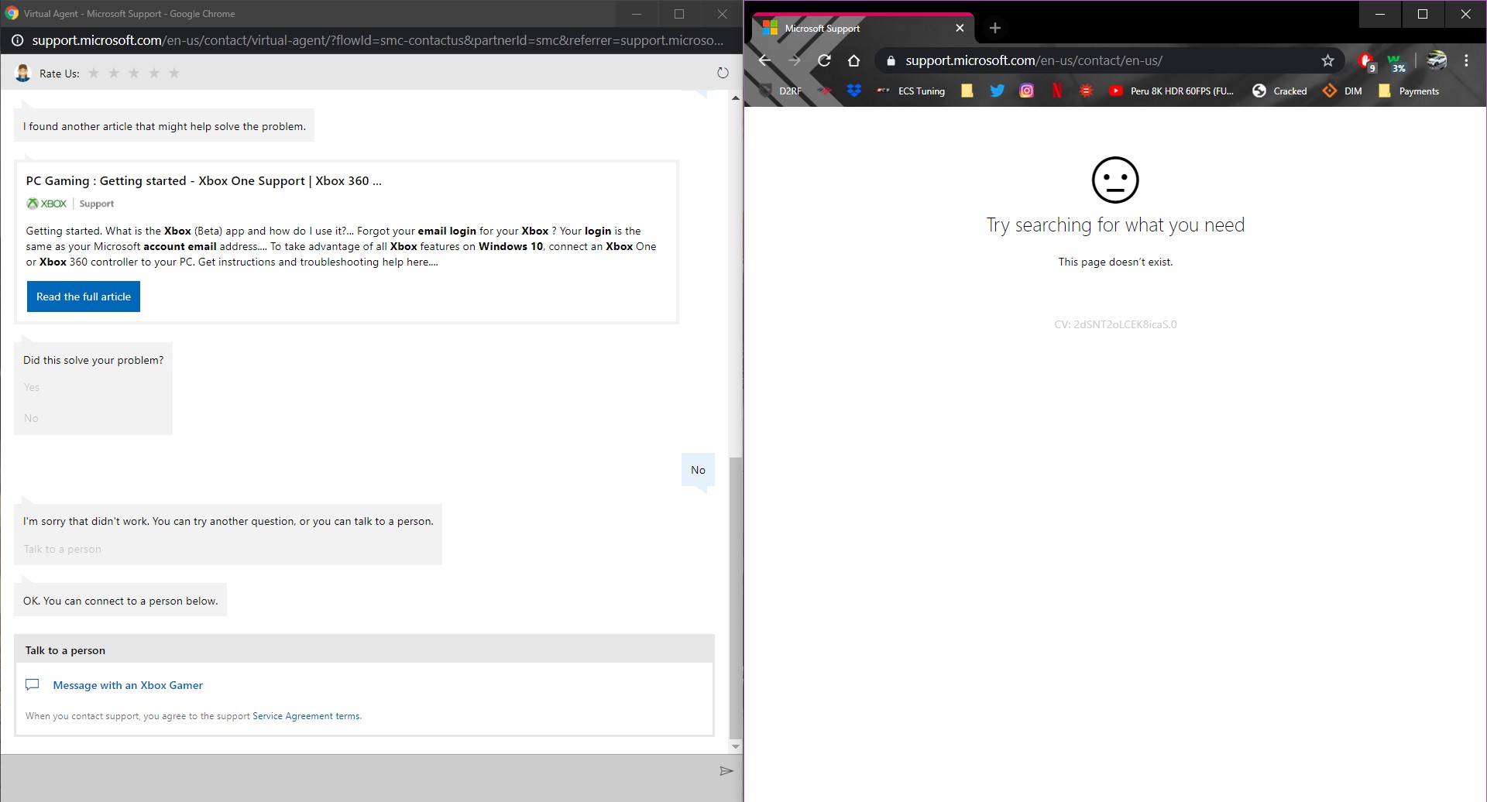Open the Dropbox bookmark

(x=854, y=91)
